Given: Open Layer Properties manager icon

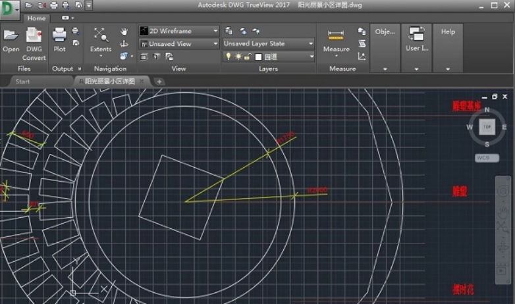Looking at the screenshot, I should 229,31.
